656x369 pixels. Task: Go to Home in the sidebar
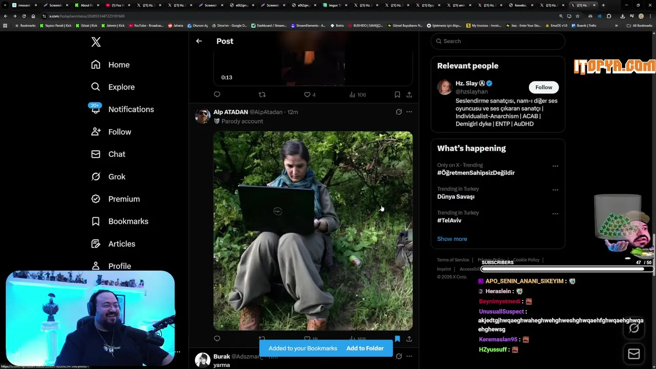(110, 65)
